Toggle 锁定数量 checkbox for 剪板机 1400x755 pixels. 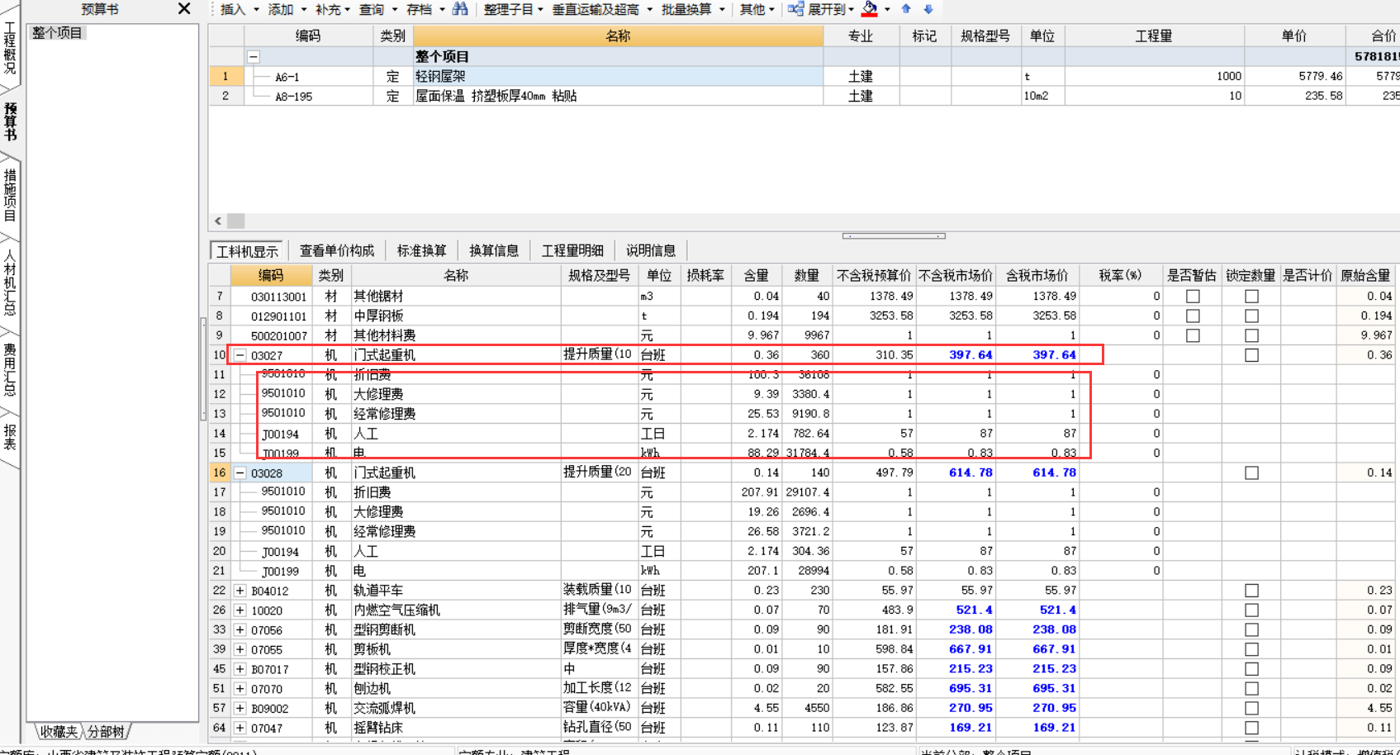1251,650
